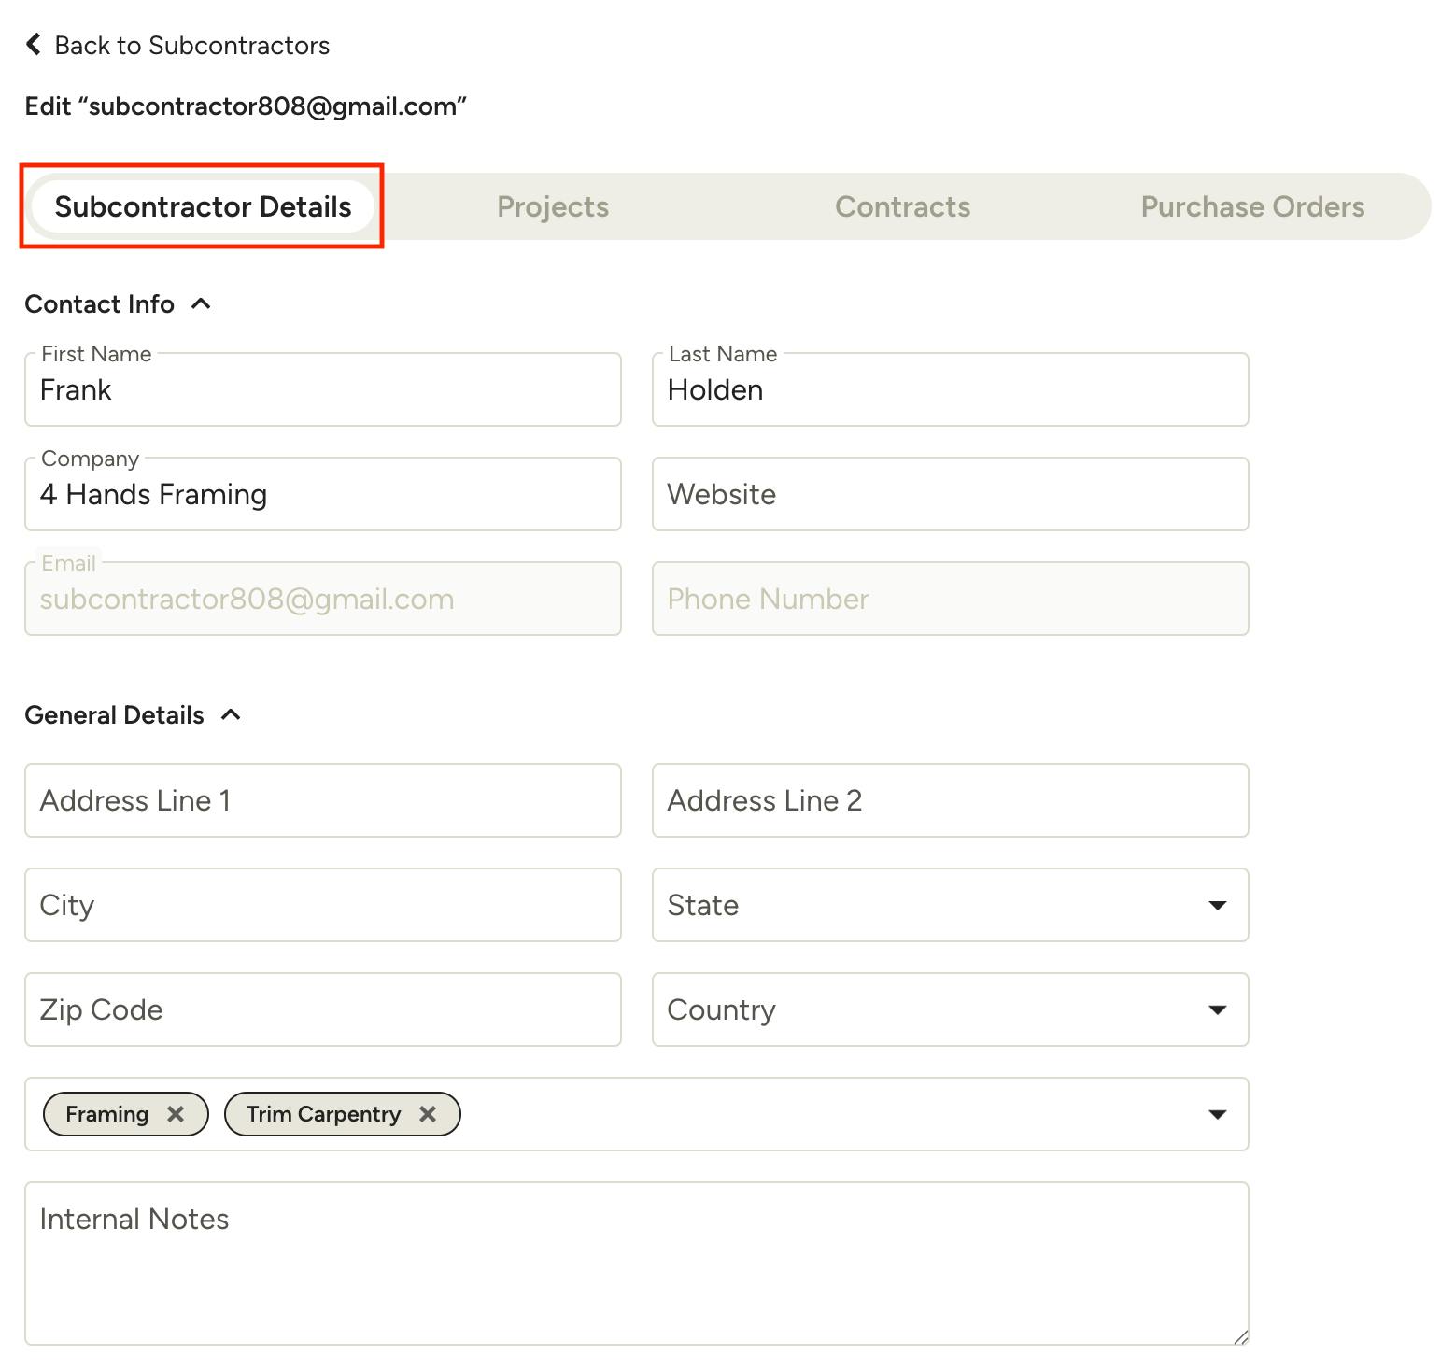Screen dimensions: 1455x1369
Task: Click the First Name field
Action: pyautogui.click(x=322, y=390)
